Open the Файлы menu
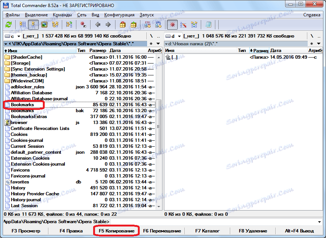This screenshot has height=238, width=326. pyautogui.click(x=12, y=15)
